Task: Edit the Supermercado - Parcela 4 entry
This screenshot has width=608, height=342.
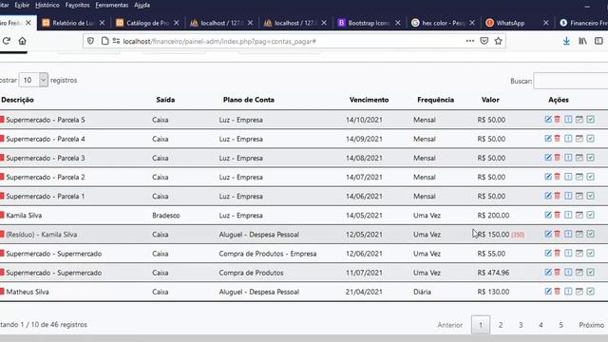Action: [548, 139]
